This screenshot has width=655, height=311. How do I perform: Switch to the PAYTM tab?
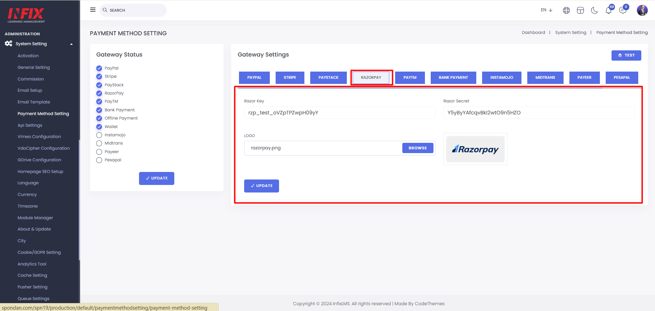point(410,78)
